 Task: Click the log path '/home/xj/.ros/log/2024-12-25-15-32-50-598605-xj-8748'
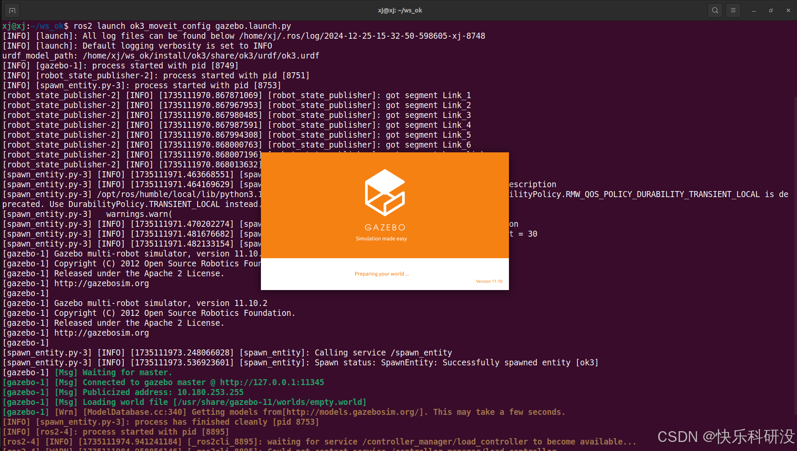point(362,36)
